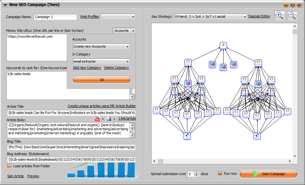Open the email extractor category dropdown

coord(101,61)
